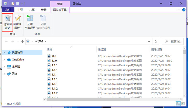This screenshot has width=188, height=108.
Task: Open the File (文件) menu tab
Action: [8, 10]
